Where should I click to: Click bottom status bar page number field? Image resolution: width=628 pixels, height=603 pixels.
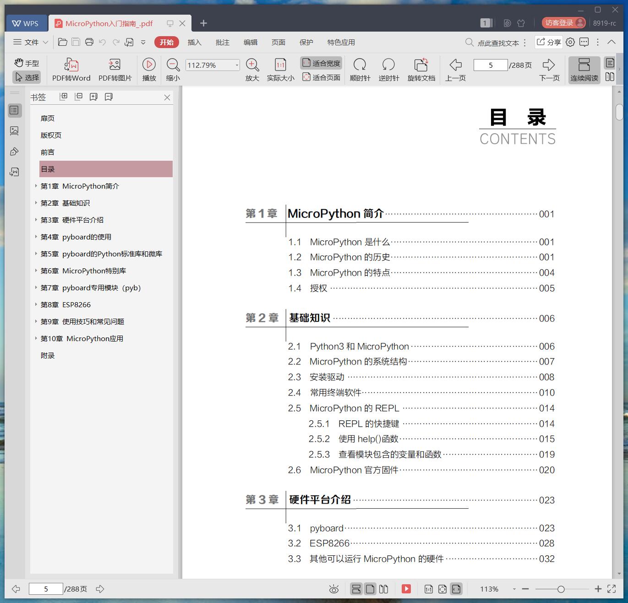coord(46,589)
